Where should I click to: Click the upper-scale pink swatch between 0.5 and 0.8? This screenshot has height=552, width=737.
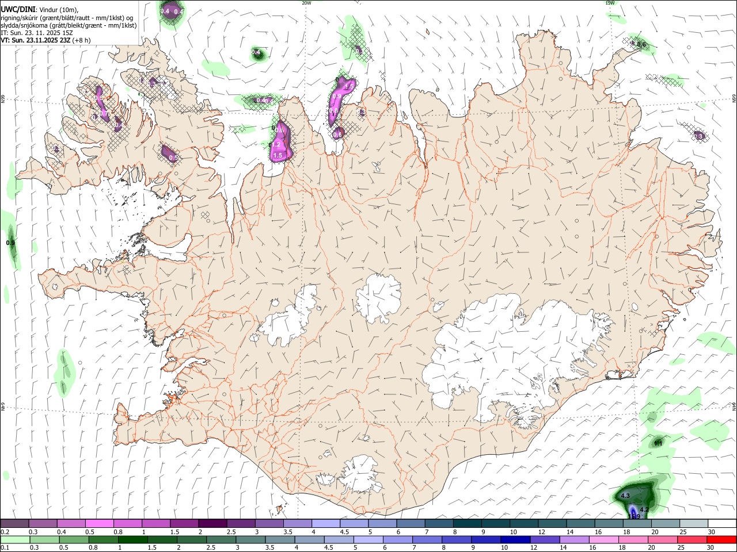(x=99, y=524)
